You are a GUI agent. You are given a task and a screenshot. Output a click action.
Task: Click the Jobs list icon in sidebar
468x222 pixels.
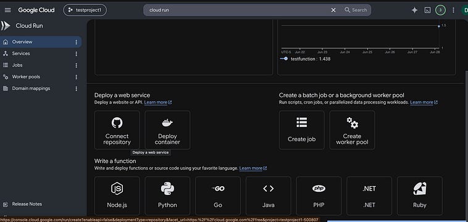pyautogui.click(x=6, y=65)
